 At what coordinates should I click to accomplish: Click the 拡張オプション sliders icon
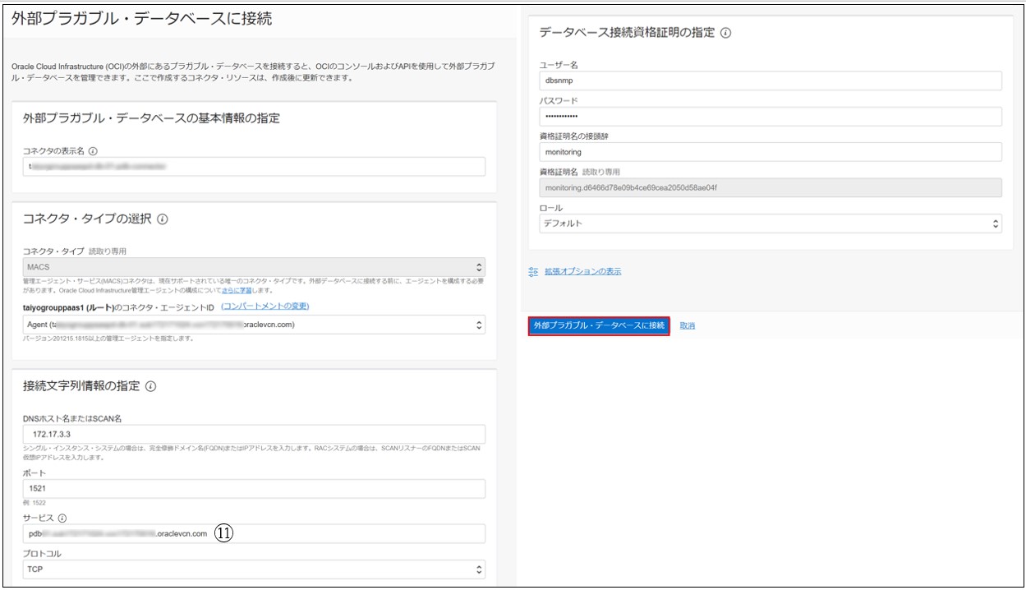533,271
